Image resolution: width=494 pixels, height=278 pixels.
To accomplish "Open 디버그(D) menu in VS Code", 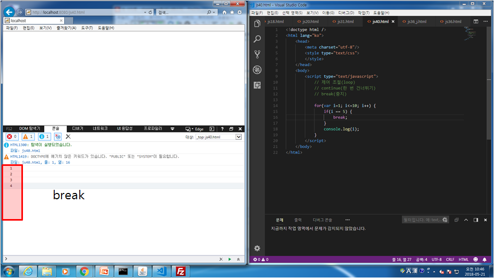I will pyautogui.click(x=346, y=13).
